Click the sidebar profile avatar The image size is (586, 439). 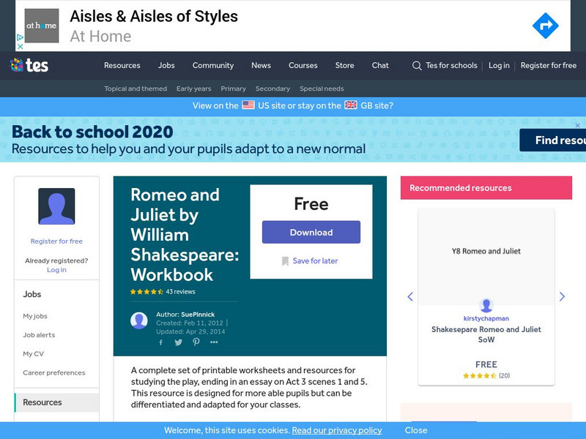click(x=56, y=206)
